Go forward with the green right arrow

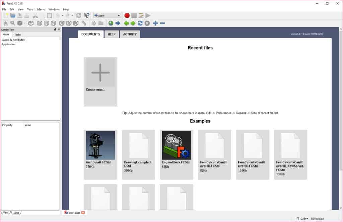pyautogui.click(x=133, y=23)
